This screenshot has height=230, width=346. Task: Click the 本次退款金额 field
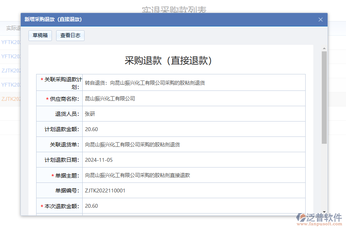tap(192, 206)
